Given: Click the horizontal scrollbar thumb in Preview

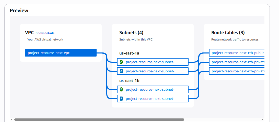Looking at the screenshot, I should pos(99,119).
